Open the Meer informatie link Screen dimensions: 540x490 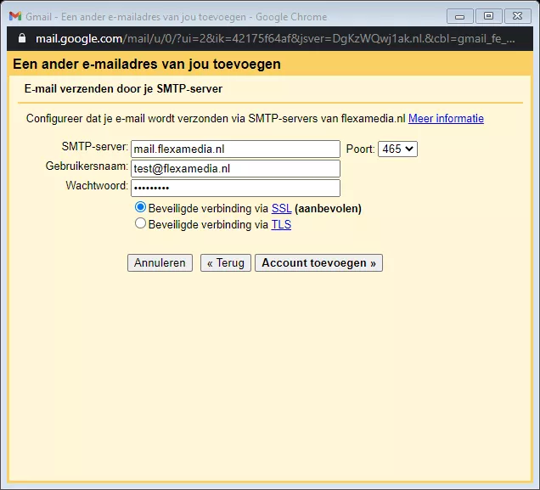446,118
